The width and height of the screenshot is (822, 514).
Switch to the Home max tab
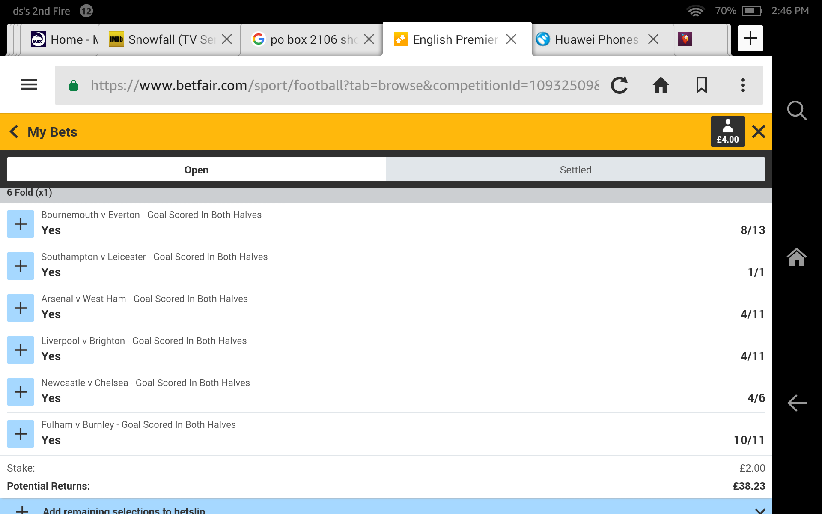tap(60, 39)
